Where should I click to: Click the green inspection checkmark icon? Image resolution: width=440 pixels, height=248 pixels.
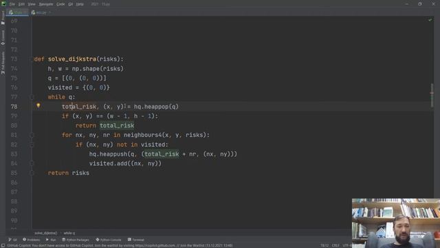[x=430, y=20]
